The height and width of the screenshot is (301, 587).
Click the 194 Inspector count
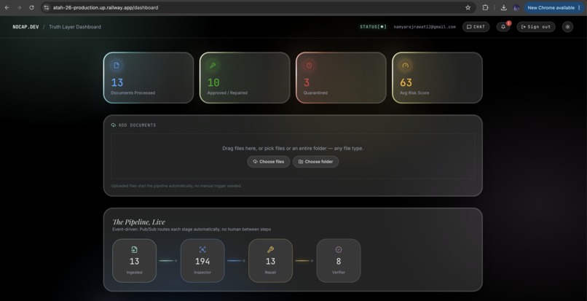(202, 261)
